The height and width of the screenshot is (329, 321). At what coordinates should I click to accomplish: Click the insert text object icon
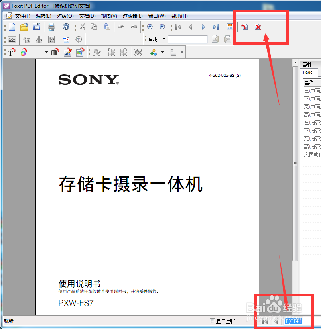tap(66, 39)
